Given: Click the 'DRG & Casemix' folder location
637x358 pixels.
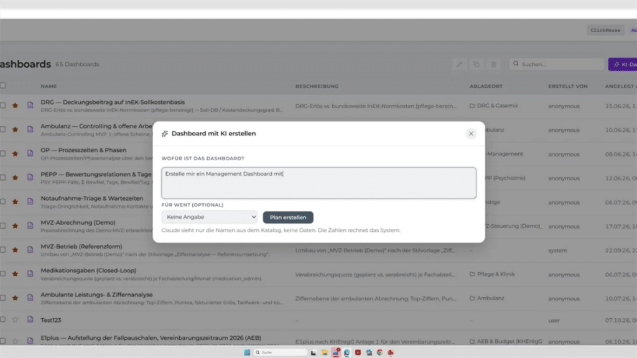Looking at the screenshot, I should [493, 106].
